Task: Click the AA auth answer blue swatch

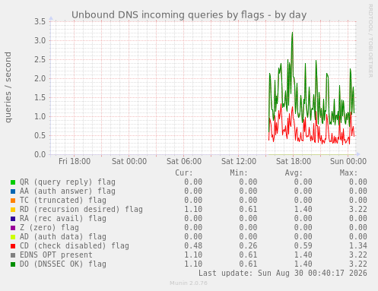Action: [13, 191]
